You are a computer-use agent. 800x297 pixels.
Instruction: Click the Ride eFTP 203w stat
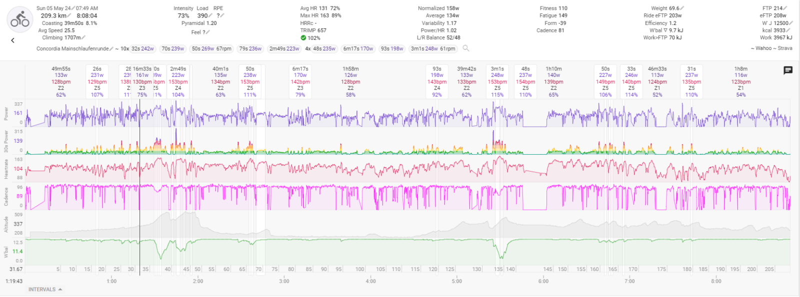click(662, 15)
